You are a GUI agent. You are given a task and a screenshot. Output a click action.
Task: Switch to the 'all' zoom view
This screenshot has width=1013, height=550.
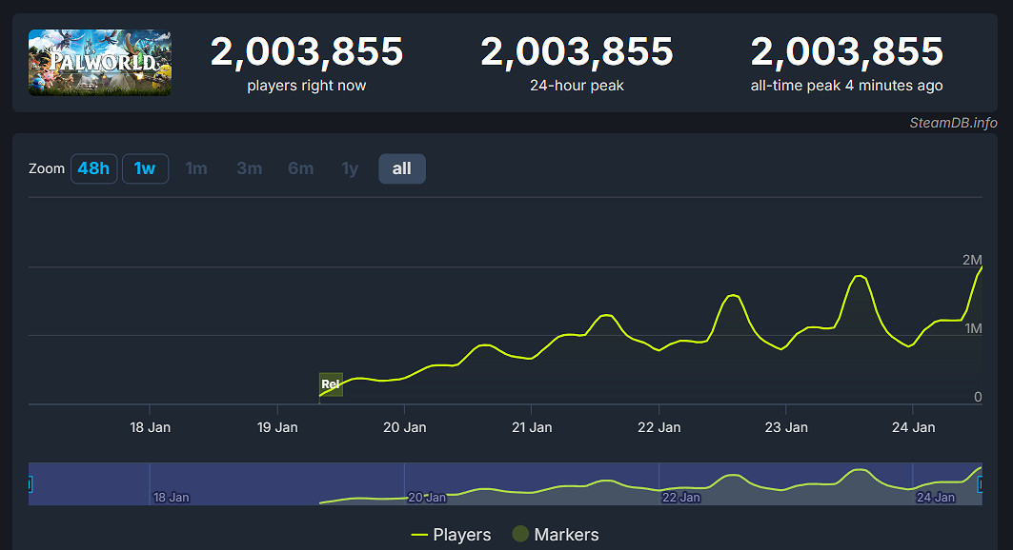pyautogui.click(x=401, y=168)
